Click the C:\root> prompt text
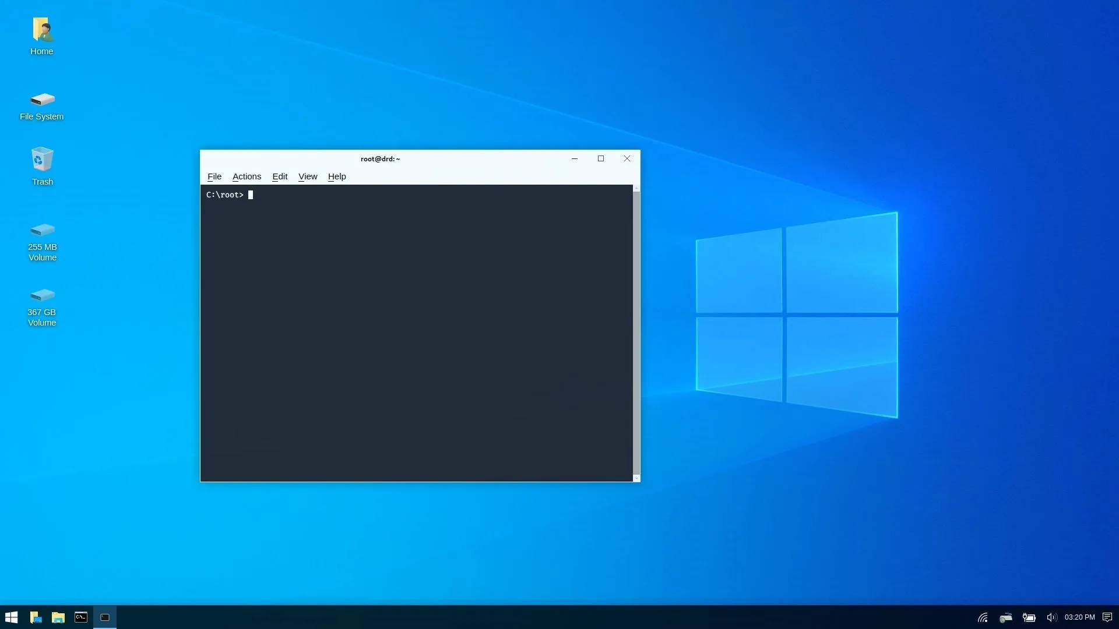The image size is (1119, 629). [225, 195]
